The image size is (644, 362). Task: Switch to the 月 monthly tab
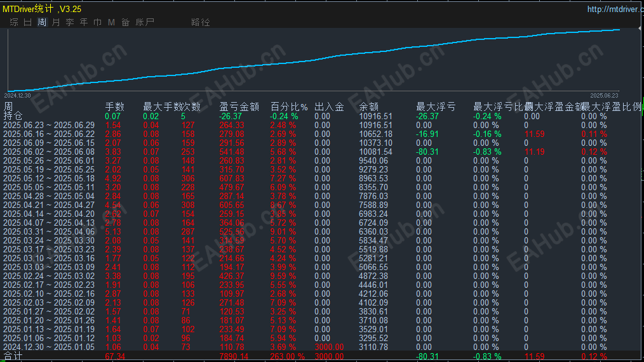[56, 22]
